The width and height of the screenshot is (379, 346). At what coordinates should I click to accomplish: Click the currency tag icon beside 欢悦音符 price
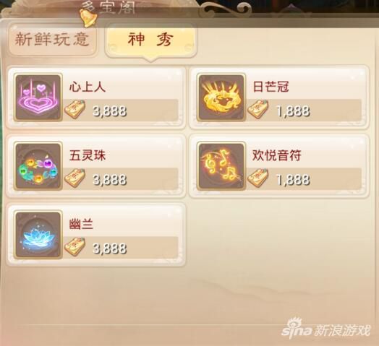(x=258, y=178)
